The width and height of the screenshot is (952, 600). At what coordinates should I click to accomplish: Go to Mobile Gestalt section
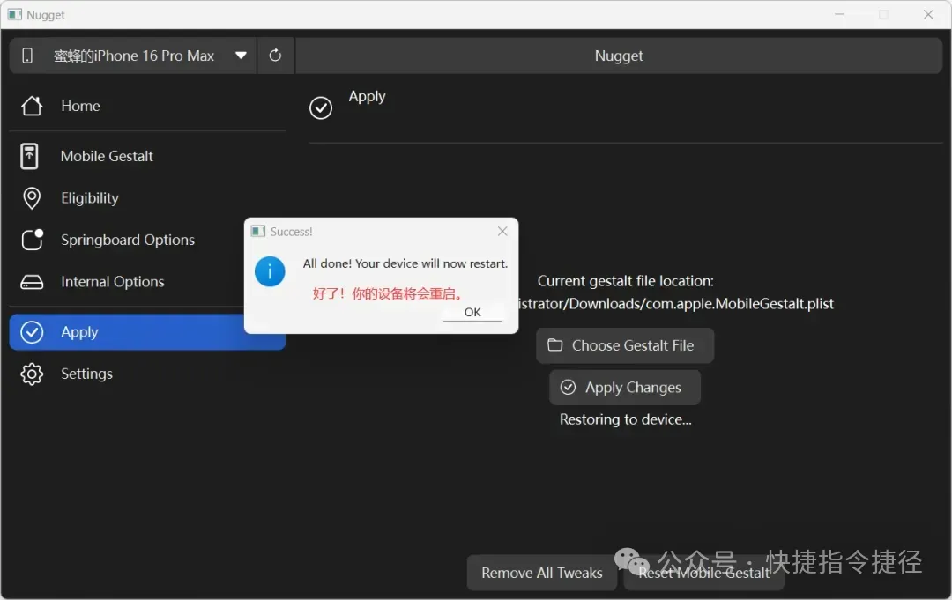click(147, 157)
